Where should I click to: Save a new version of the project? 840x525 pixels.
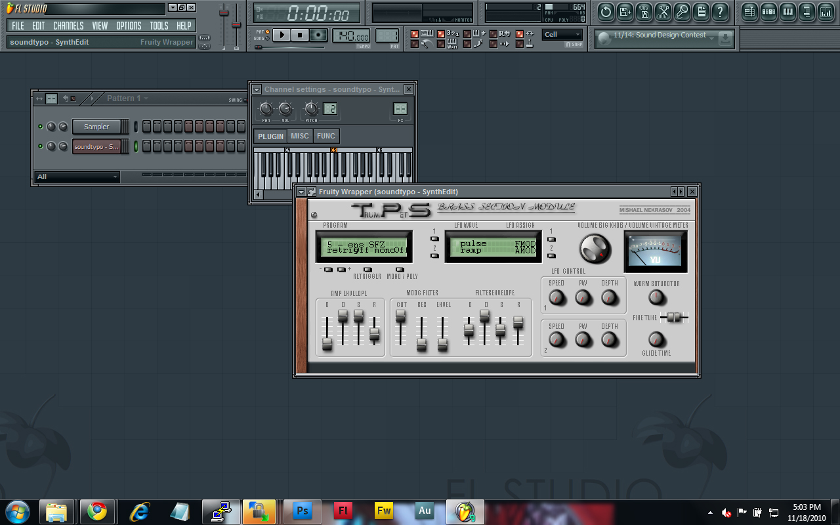(x=624, y=12)
